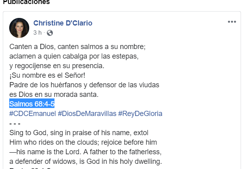
Task: Click the globe public audience icon
Action: pos(50,33)
